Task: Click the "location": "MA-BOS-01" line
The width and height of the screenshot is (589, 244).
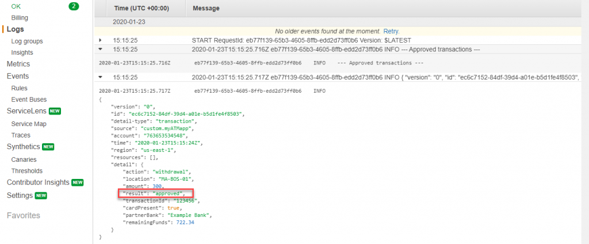Action: pyautogui.click(x=159, y=180)
